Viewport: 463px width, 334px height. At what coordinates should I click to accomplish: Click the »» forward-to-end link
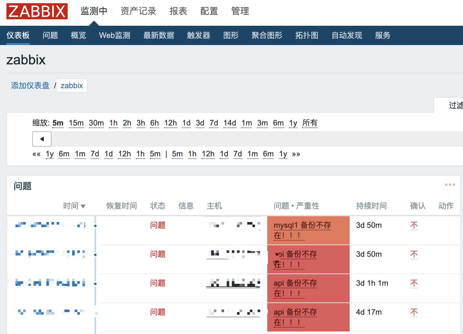coord(296,154)
